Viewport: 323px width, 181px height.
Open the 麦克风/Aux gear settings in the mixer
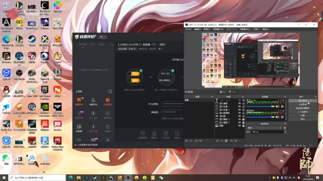(282, 106)
